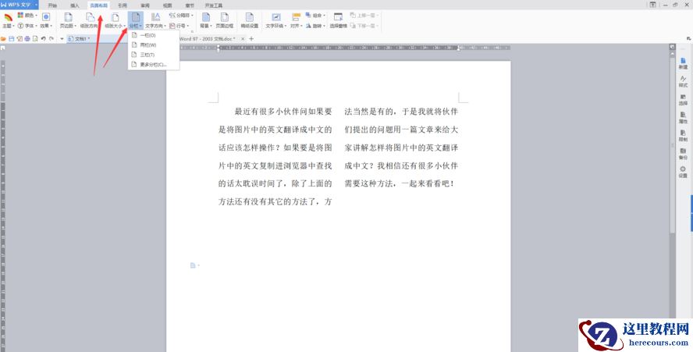Open the WPS 文字 application menu
Image resolution: width=693 pixels, height=352 pixels.
click(x=19, y=5)
